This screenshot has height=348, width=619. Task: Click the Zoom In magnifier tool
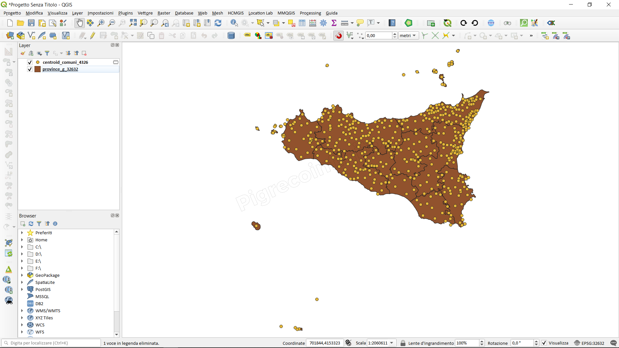pyautogui.click(x=101, y=23)
